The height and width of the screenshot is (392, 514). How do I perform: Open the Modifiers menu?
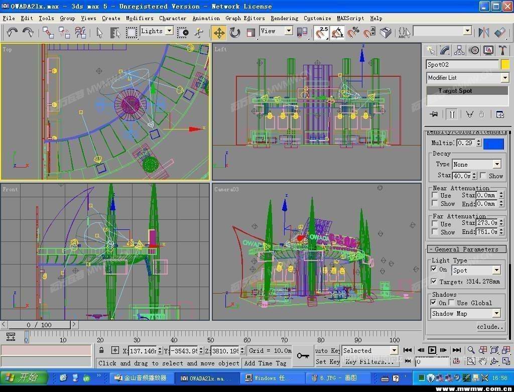pos(140,19)
